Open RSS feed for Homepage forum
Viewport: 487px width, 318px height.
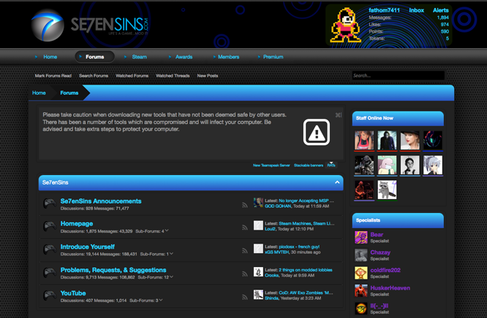click(x=245, y=228)
